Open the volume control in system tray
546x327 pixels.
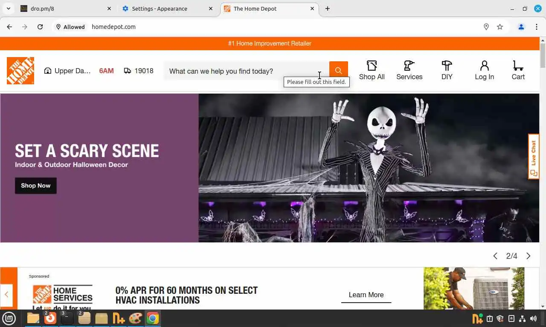pyautogui.click(x=533, y=318)
